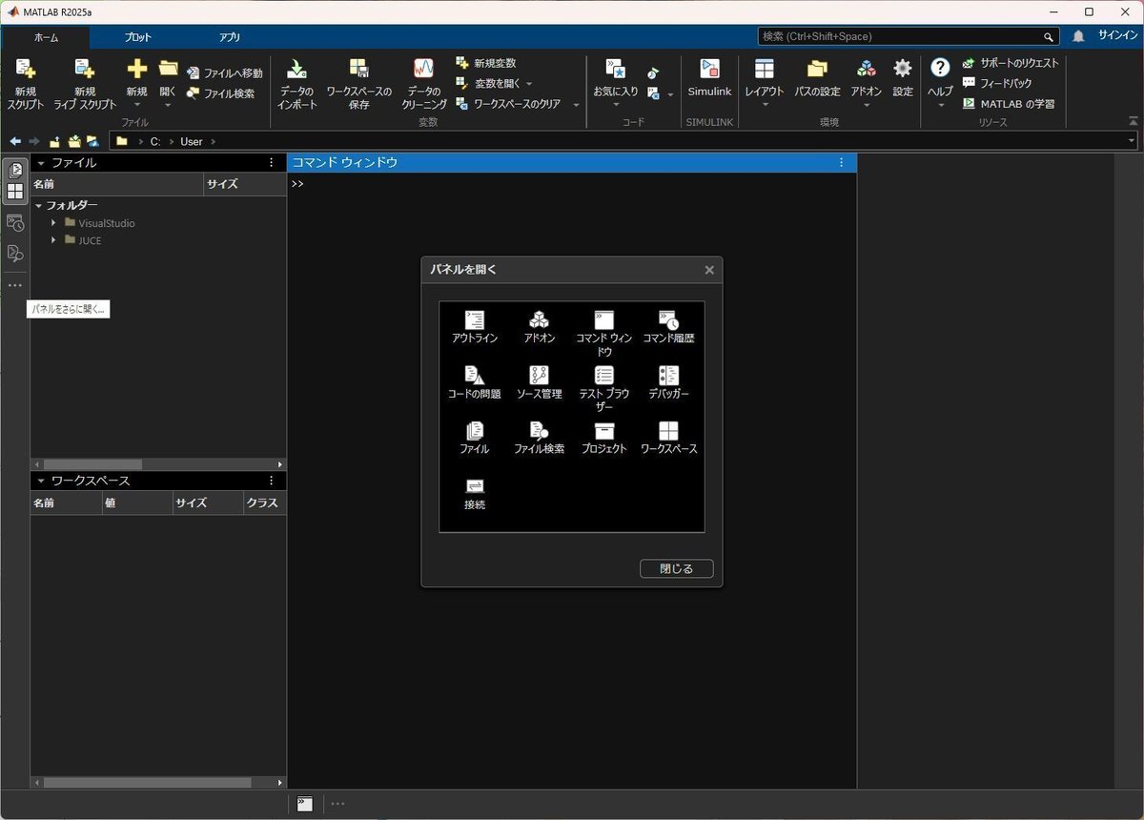Open コマンド ウィンドウ options menu
The image size is (1144, 820).
[x=841, y=163]
